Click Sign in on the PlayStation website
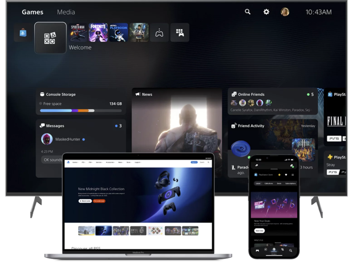Viewport: 363px width, 271px height. coord(194,162)
